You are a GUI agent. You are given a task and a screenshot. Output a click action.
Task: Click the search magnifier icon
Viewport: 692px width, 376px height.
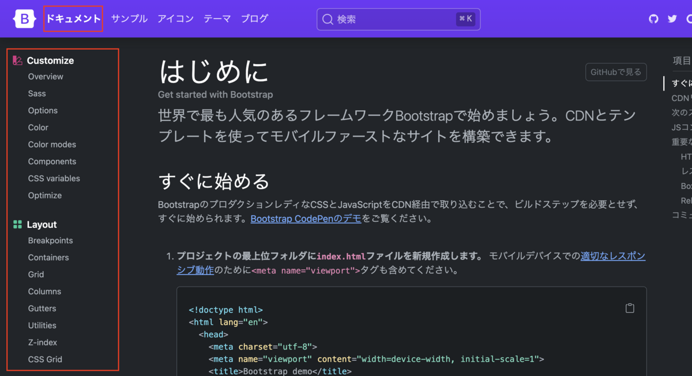[328, 20]
